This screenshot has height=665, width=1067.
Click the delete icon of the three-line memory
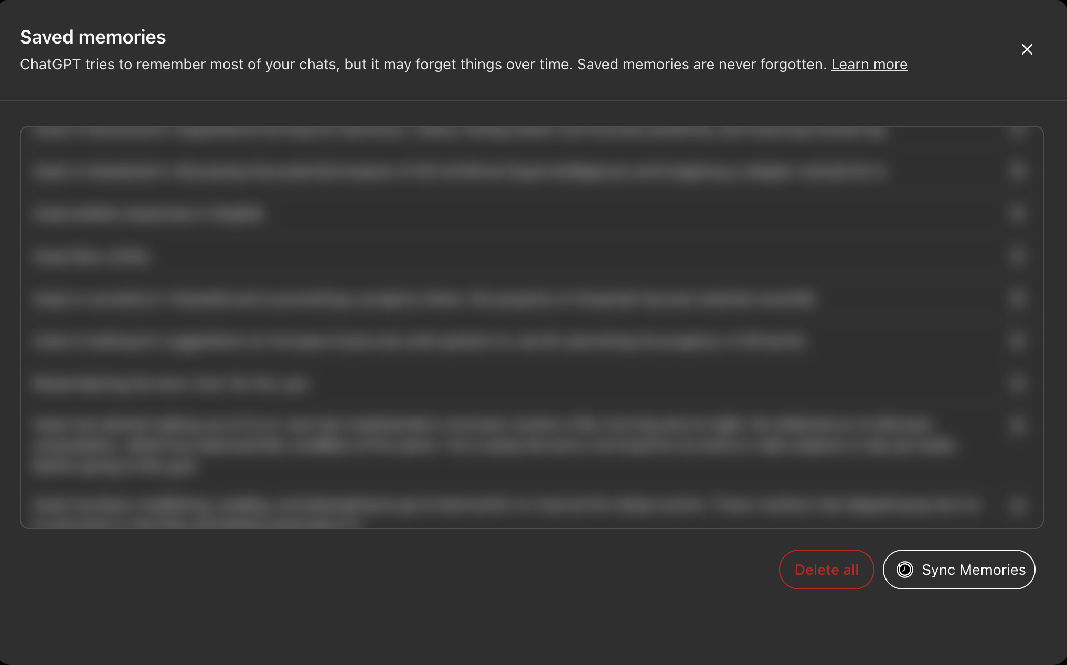[x=1017, y=425]
